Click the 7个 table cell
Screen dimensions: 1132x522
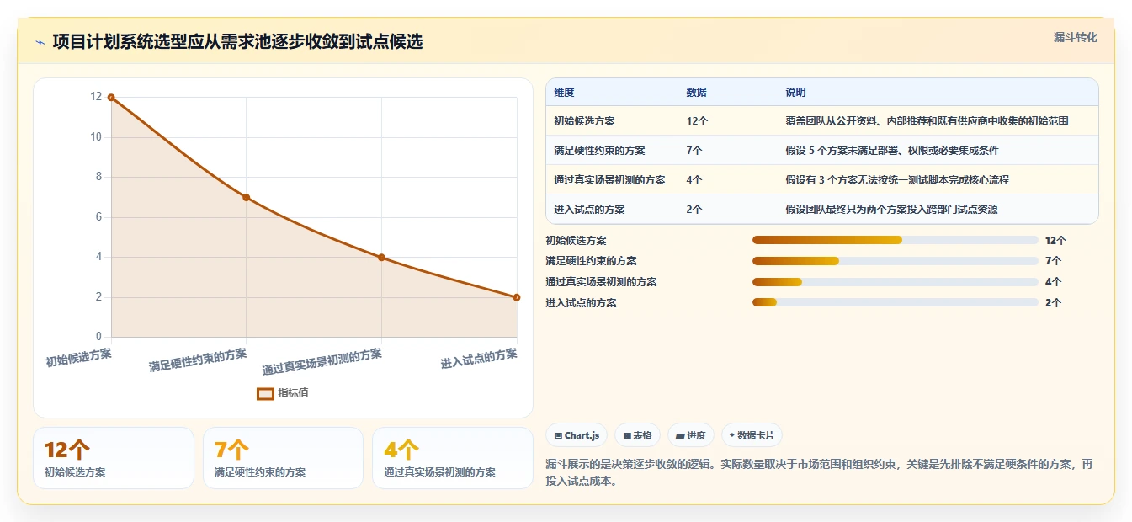(694, 151)
